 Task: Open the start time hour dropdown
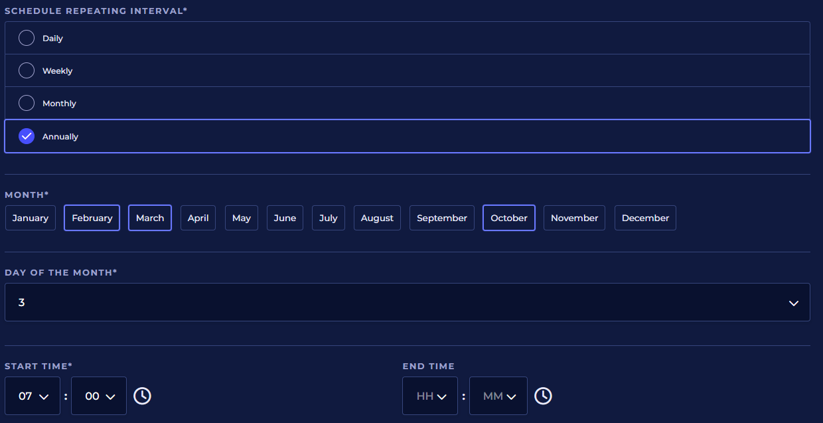click(33, 396)
